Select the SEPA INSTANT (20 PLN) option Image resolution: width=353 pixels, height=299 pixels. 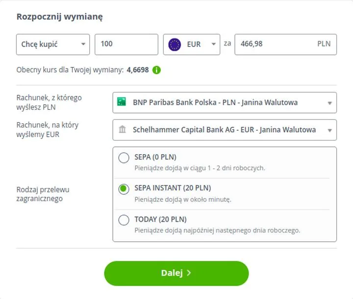tap(124, 189)
